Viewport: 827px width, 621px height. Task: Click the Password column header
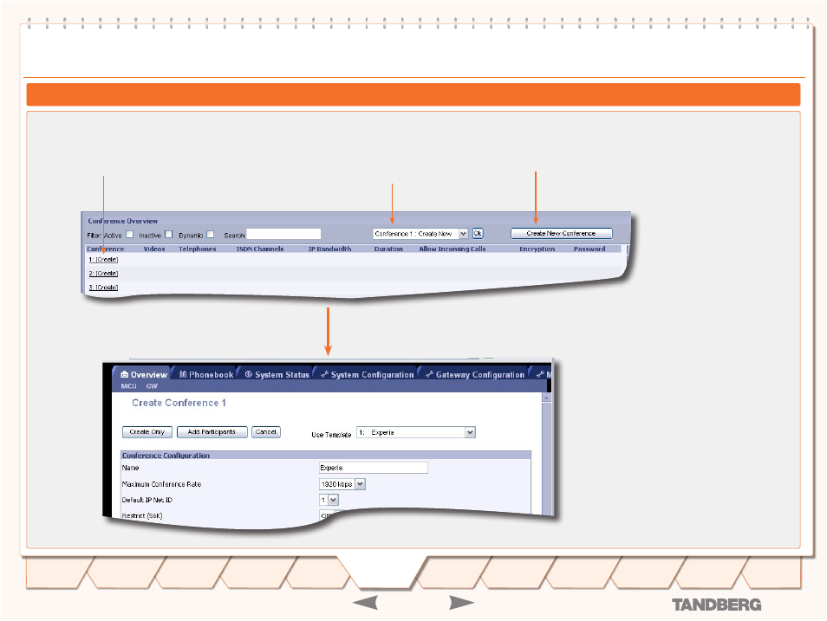pyautogui.click(x=589, y=249)
